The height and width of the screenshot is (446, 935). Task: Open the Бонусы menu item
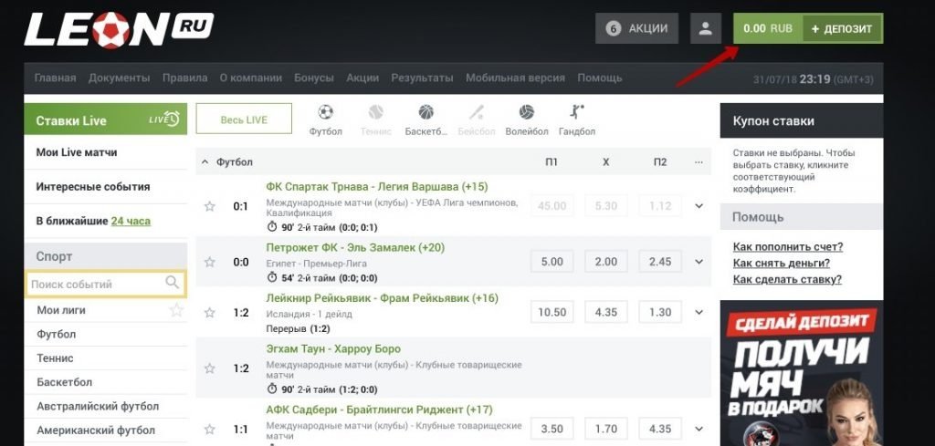pos(314,78)
